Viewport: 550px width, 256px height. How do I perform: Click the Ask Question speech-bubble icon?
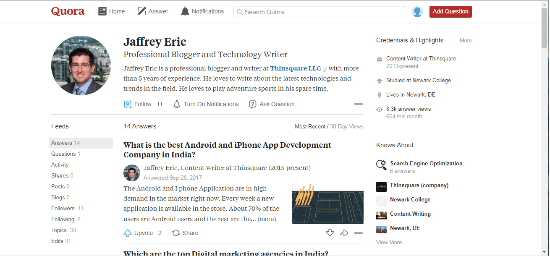pos(253,104)
